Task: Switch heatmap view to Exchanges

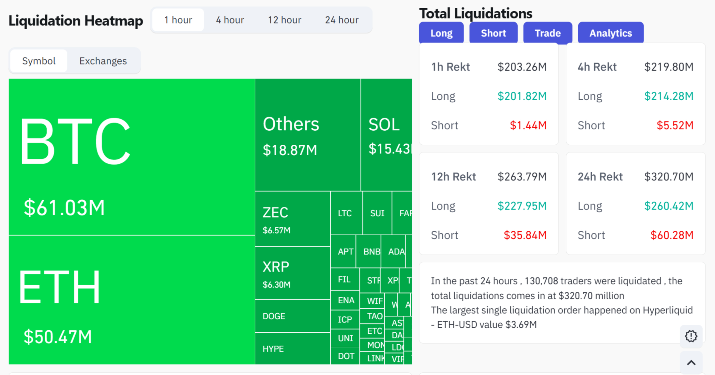Action: 103,61
